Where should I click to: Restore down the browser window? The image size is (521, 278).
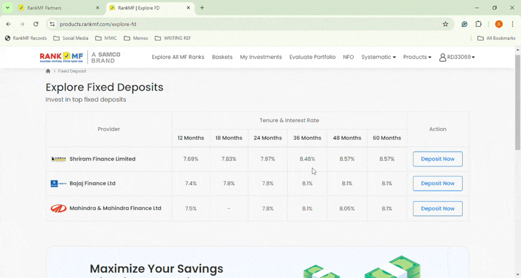[x=495, y=8]
